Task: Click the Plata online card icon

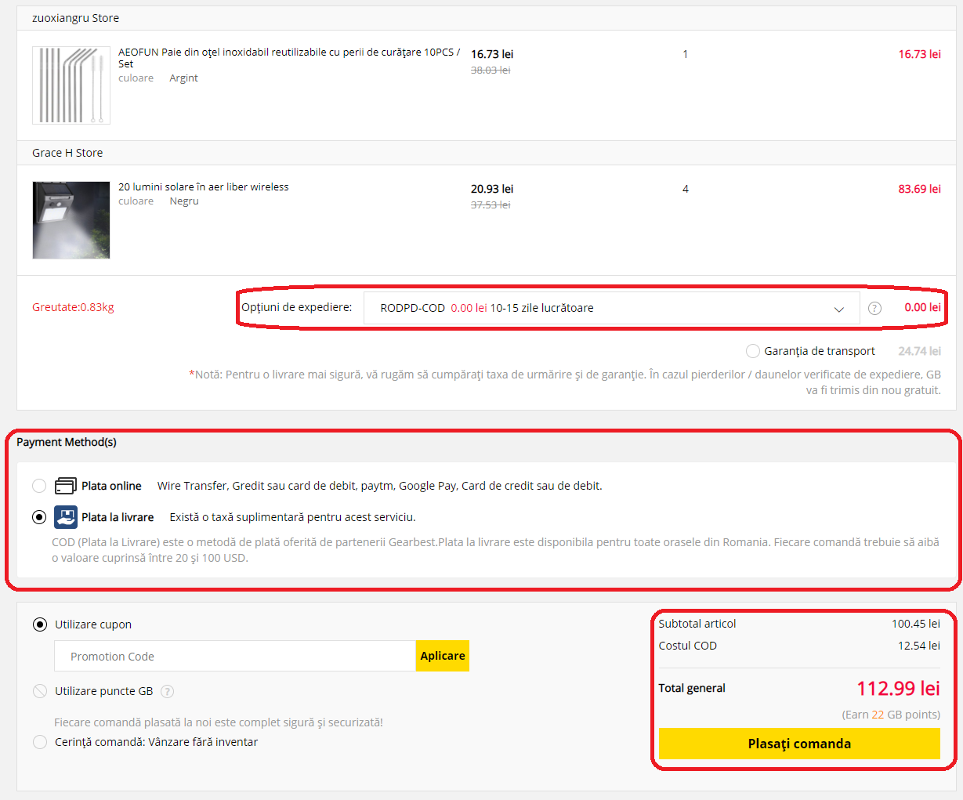Action: point(66,486)
